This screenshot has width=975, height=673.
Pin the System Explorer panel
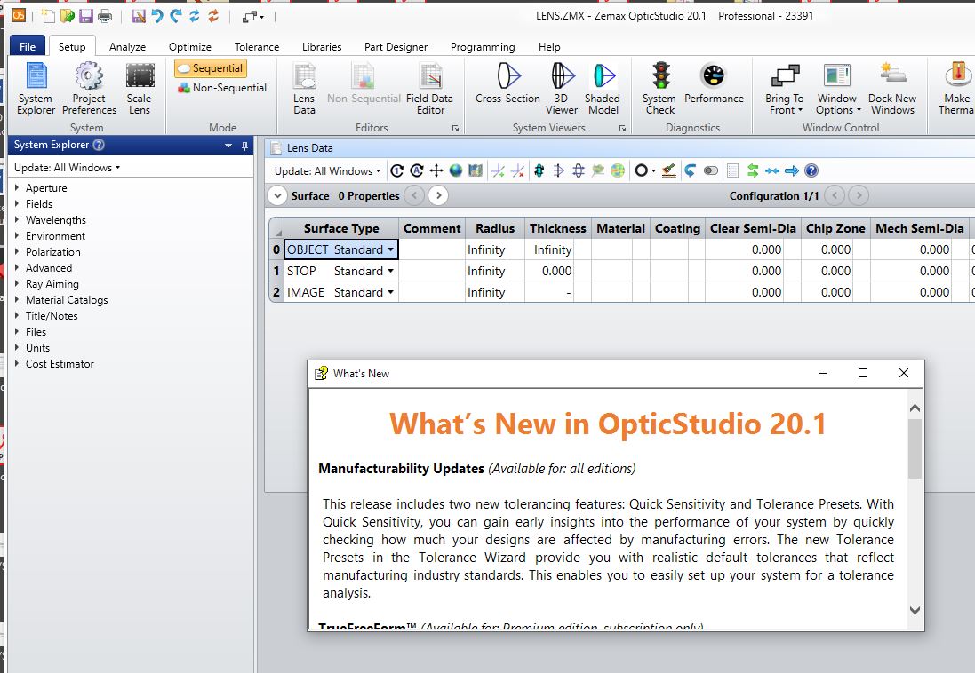(x=244, y=146)
